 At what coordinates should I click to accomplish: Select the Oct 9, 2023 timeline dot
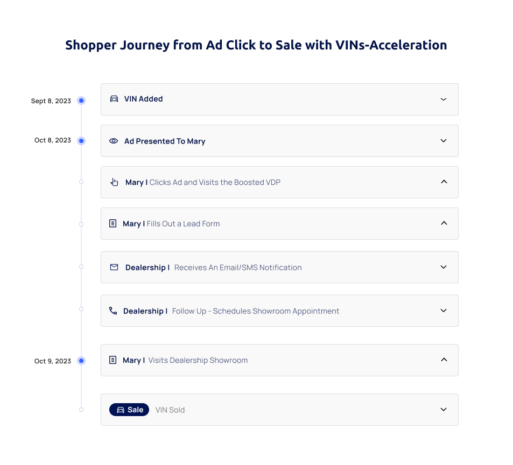point(81,361)
